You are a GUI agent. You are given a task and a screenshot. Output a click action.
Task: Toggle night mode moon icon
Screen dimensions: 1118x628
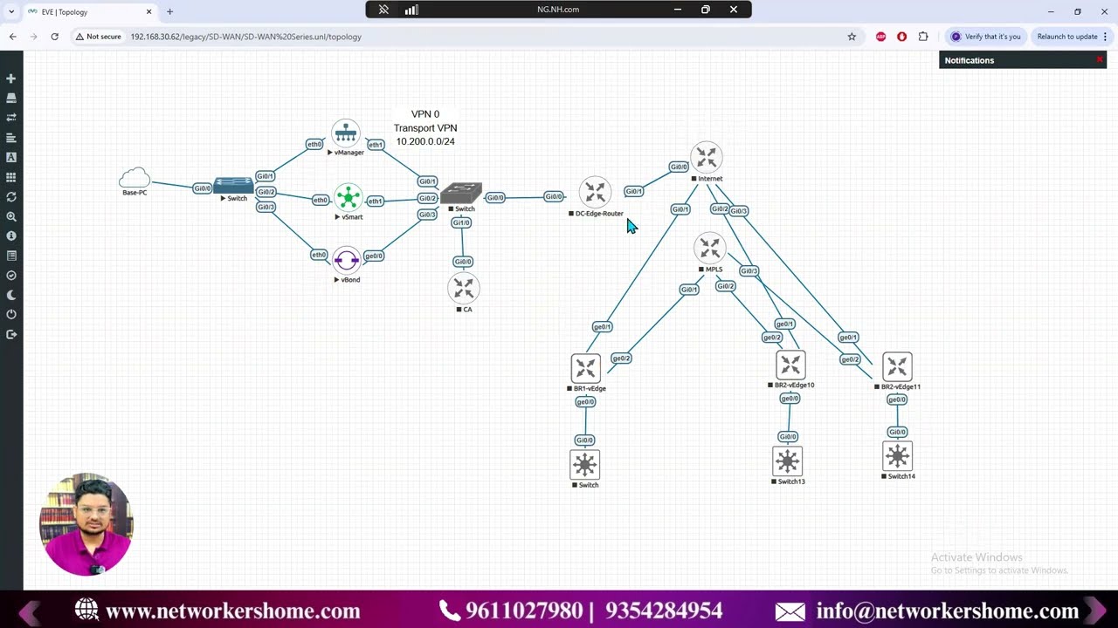[11, 295]
